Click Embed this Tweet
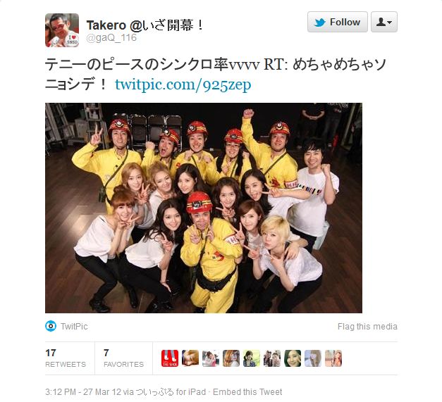The width and height of the screenshot is (442, 402). (247, 392)
